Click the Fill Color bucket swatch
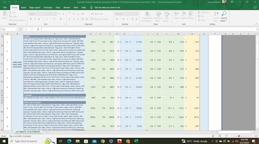Viewport: 259px width, 144px height. click(54, 19)
